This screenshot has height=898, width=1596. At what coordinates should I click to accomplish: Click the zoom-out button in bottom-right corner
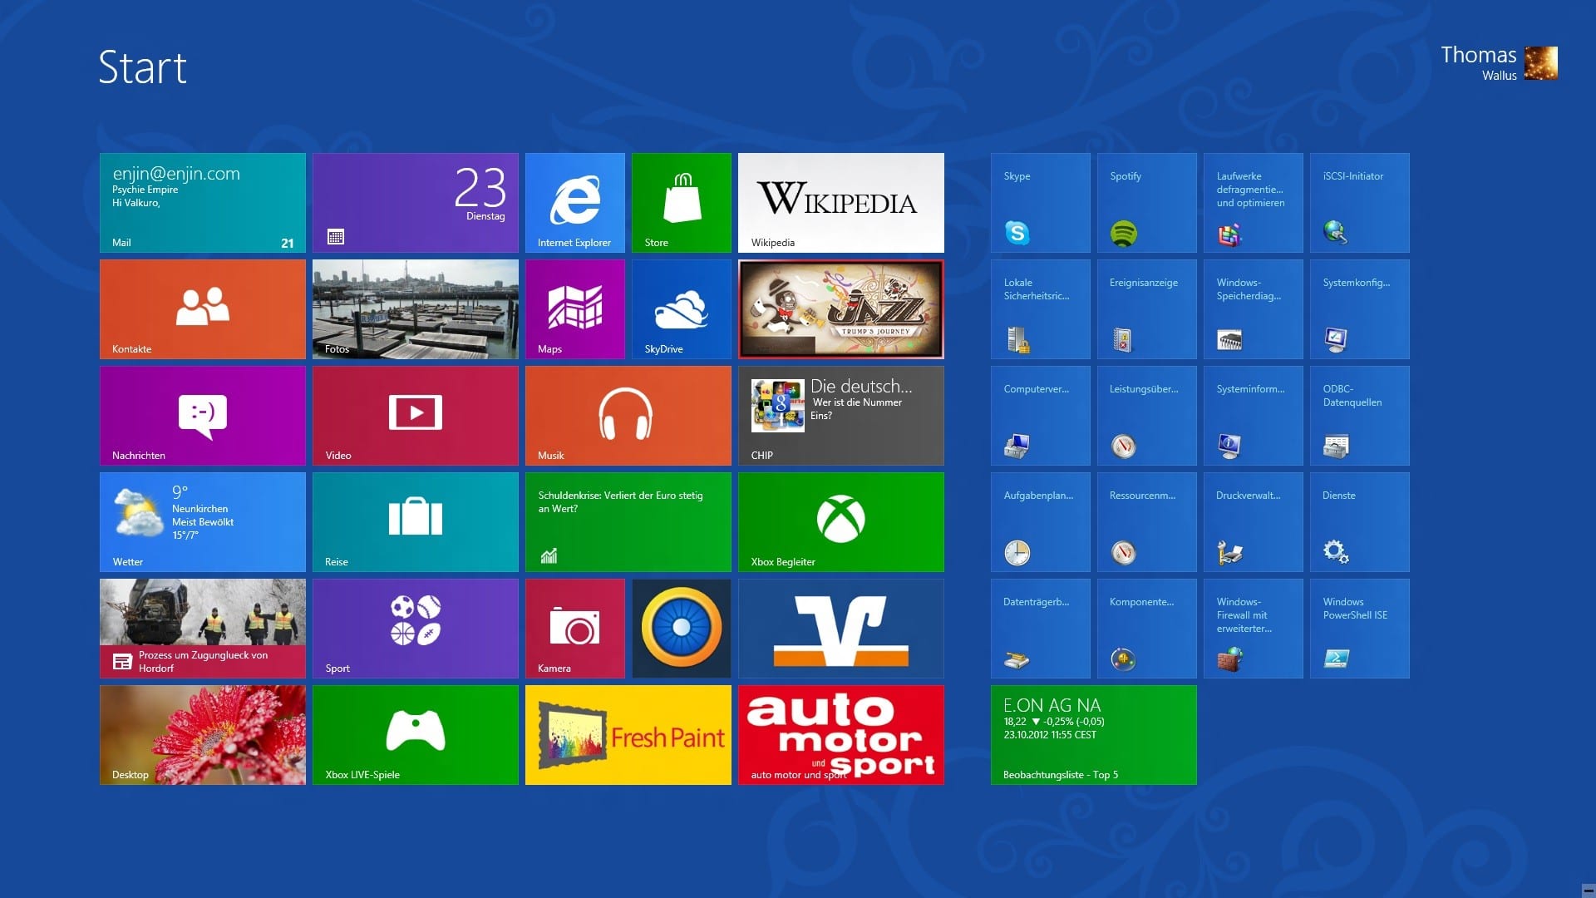coord(1588,891)
